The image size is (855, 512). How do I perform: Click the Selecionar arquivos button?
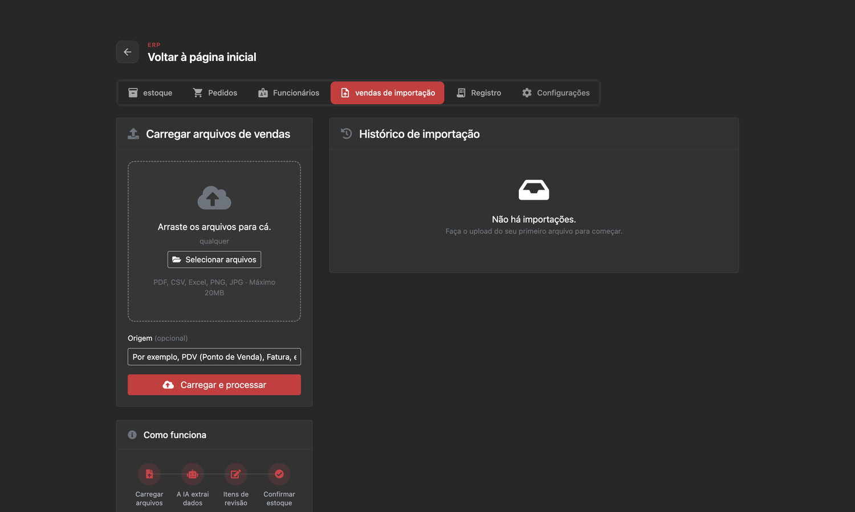pos(214,260)
